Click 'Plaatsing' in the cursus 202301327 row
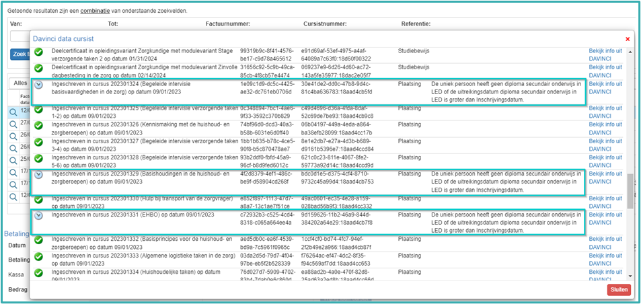The width and height of the screenshot is (641, 304). (409, 141)
